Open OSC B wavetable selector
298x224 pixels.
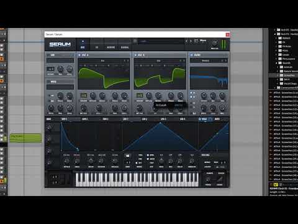(159, 61)
